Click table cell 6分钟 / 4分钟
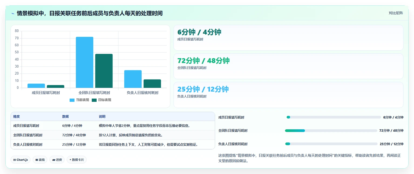Viewport: 414px width, 174px height. 72,126
